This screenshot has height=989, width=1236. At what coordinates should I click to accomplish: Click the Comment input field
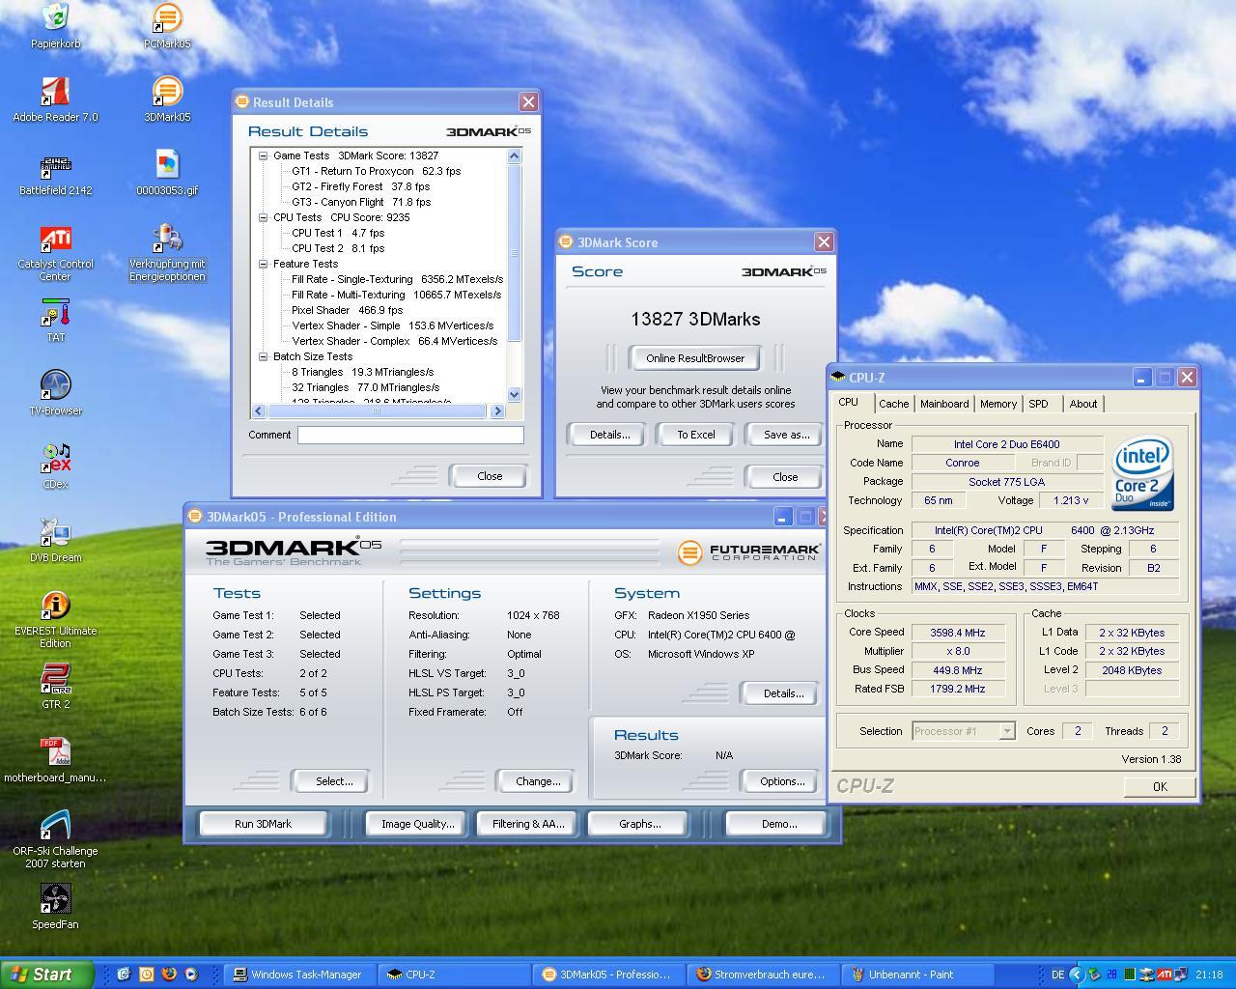click(x=410, y=436)
